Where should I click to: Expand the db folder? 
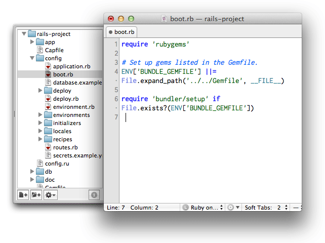pos(32,172)
